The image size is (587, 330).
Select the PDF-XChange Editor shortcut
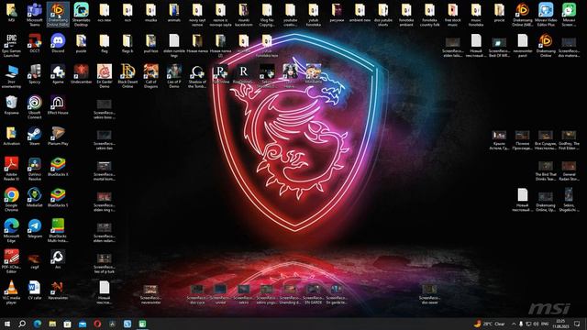tap(11, 261)
